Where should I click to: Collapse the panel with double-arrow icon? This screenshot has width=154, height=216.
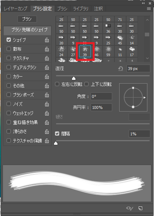point(143,3)
